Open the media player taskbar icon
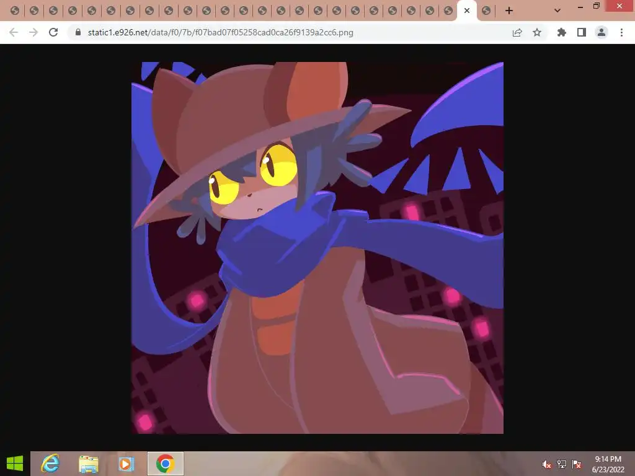This screenshot has height=476, width=635. (126, 464)
